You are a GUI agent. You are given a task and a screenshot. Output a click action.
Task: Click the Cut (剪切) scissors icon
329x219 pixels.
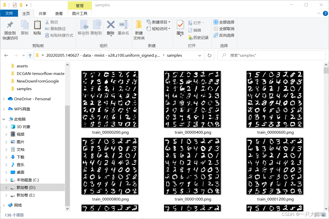pos(47,22)
